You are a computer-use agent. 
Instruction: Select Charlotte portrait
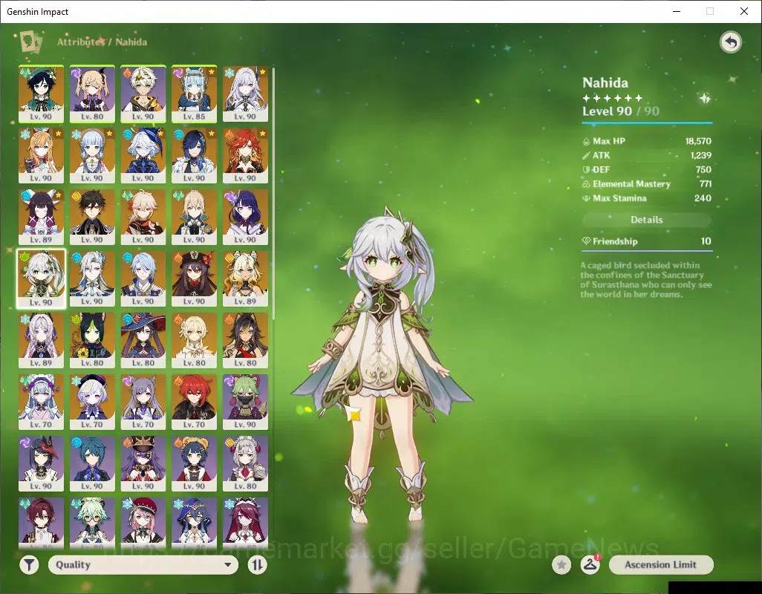143,523
